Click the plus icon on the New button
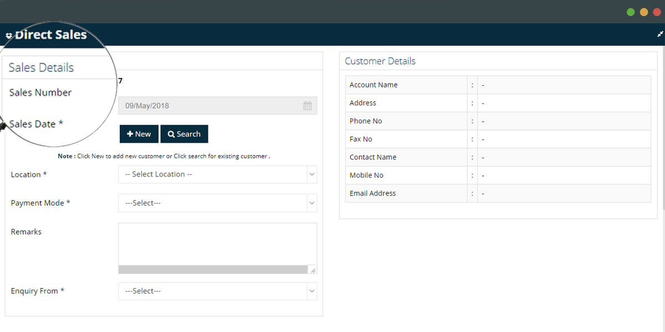Viewport: 665px width, 332px height. tap(130, 133)
